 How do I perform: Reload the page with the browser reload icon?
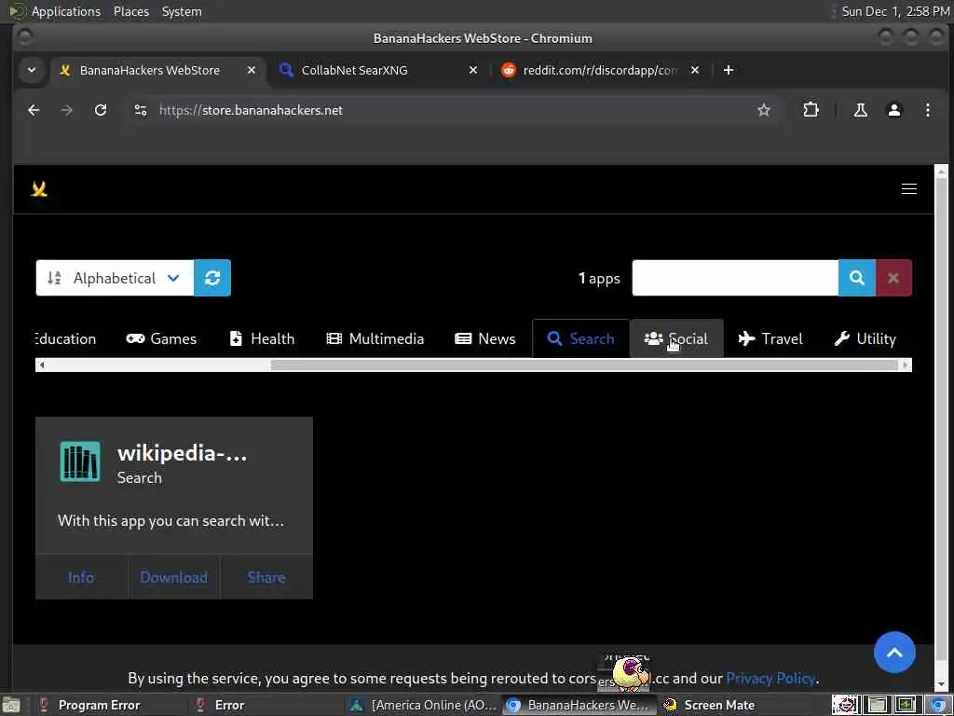click(101, 110)
